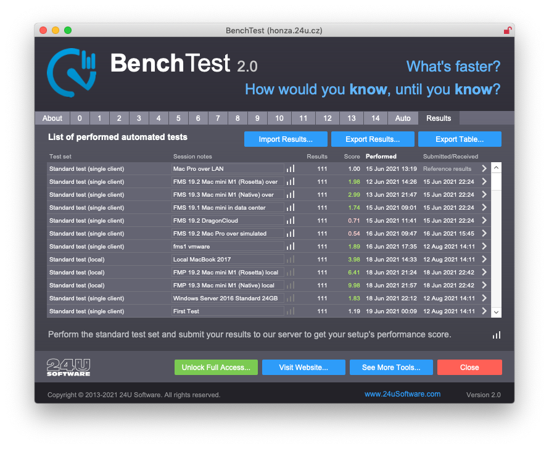Screen dimensions: 549x449
Task: Expand details for FMS 19.1 Mac mini row
Action: [484, 207]
